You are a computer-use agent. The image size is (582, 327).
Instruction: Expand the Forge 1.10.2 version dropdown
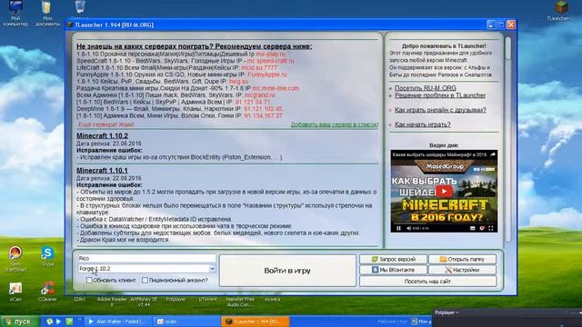(212, 269)
